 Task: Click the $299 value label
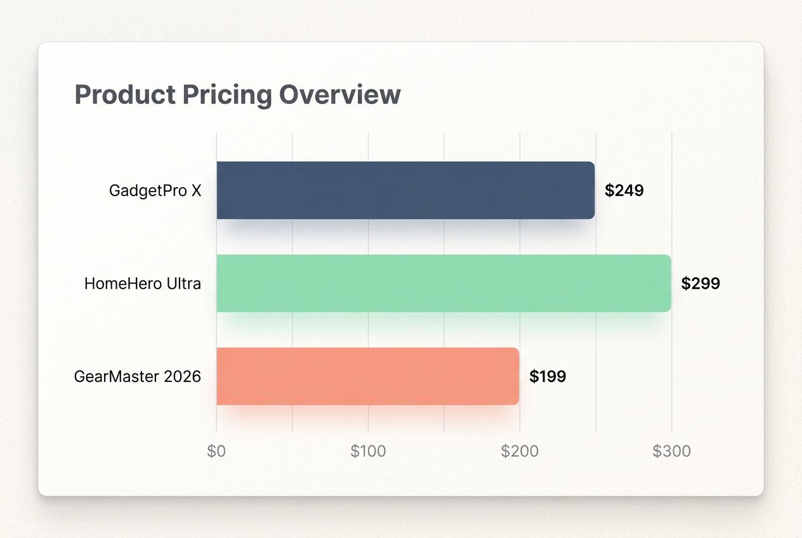click(x=700, y=284)
